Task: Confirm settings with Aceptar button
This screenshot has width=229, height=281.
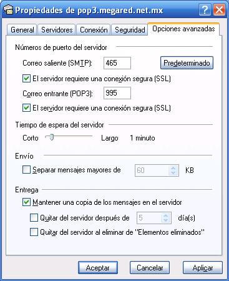Action: point(98,268)
